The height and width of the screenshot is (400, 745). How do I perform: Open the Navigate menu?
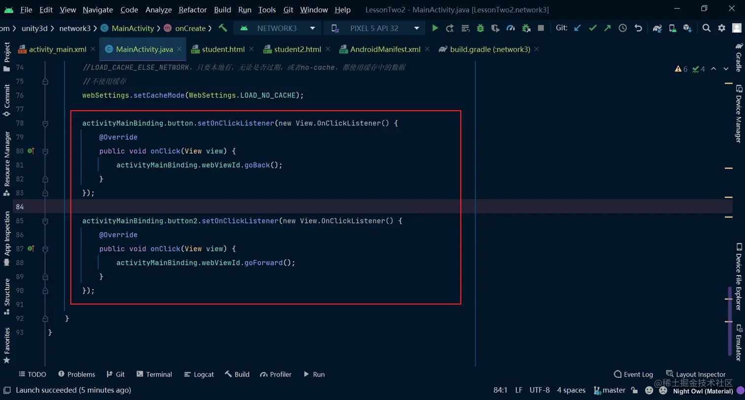pyautogui.click(x=98, y=9)
